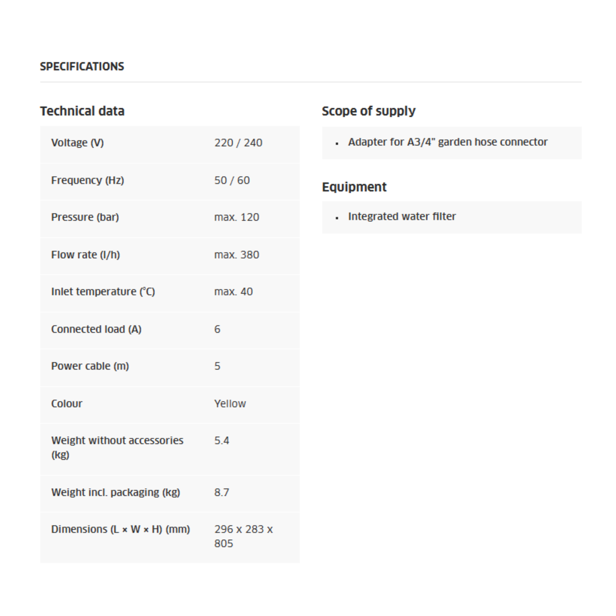Click the garden hose connector adapter item
Viewport: 616px width, 616px height.
(x=447, y=142)
